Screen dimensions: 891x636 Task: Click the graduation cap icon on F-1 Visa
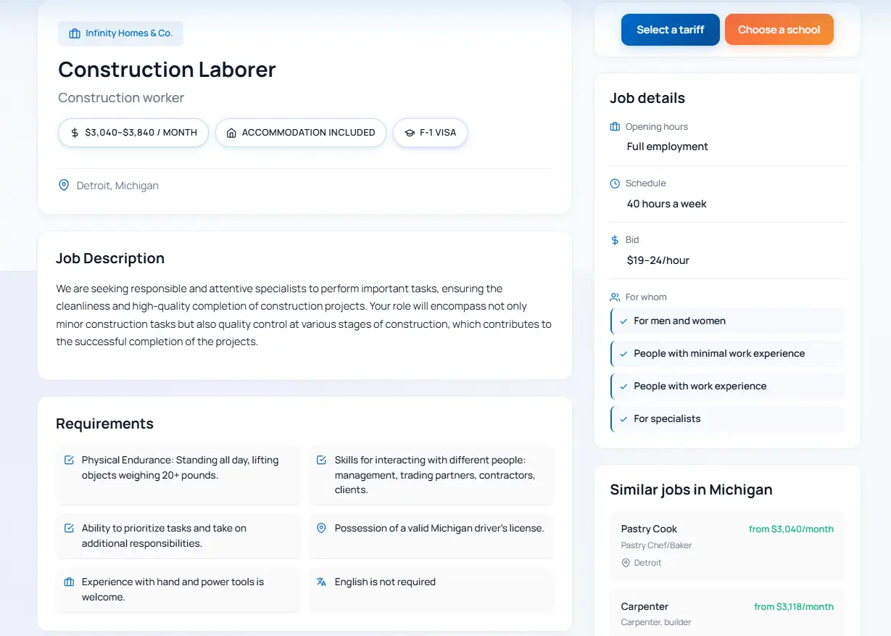pyautogui.click(x=410, y=133)
